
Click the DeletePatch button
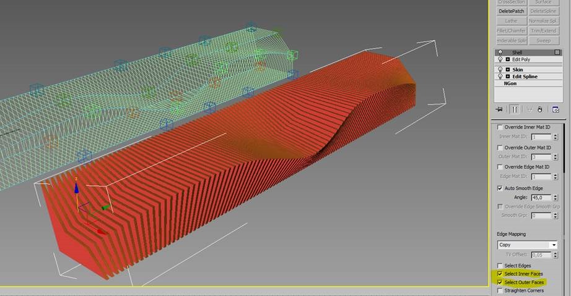tap(511, 11)
